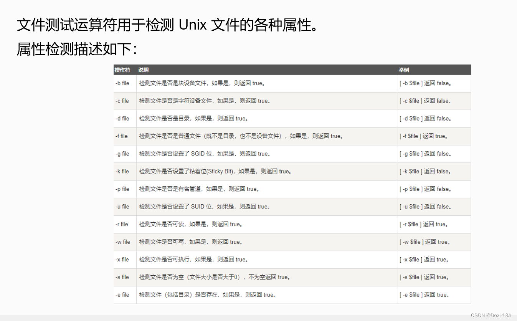This screenshot has width=517, height=321.
Task: Click the [ -f $file ] 返回 true example
Action: click(424, 136)
